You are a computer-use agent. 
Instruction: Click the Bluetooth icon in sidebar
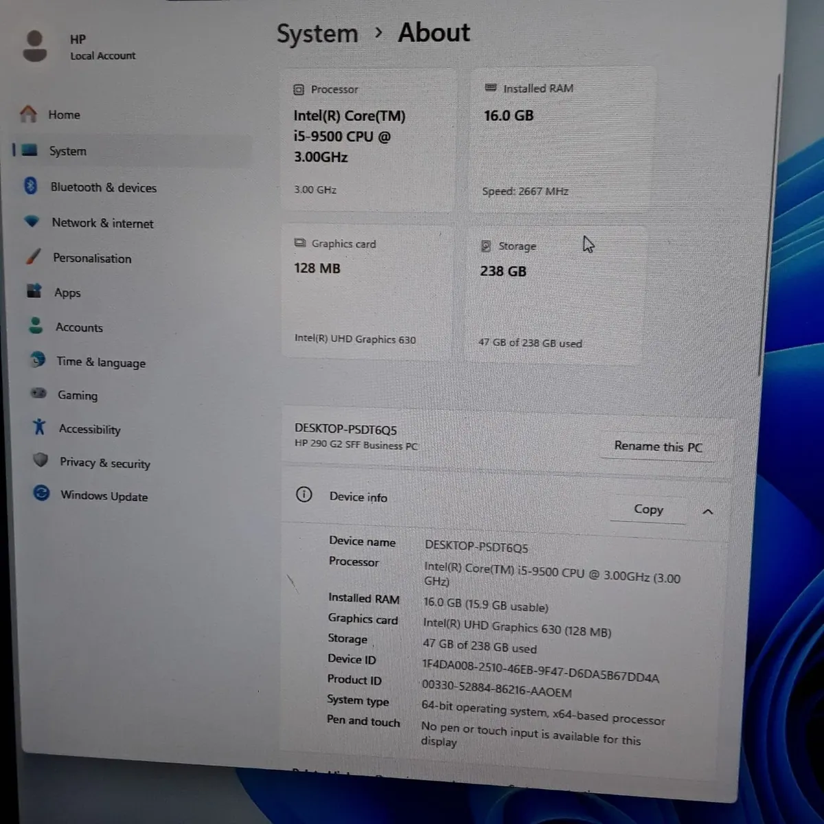(x=30, y=185)
